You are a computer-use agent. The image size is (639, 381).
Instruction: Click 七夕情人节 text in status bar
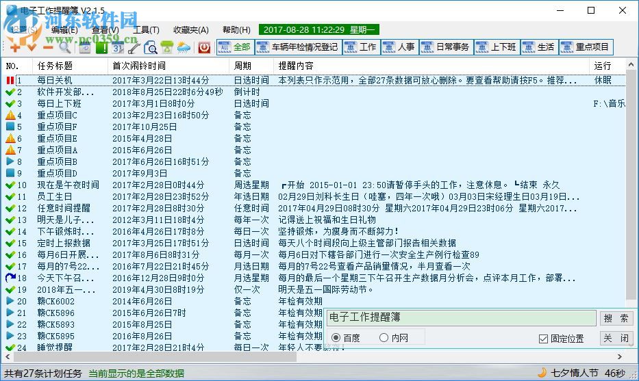tap(574, 373)
